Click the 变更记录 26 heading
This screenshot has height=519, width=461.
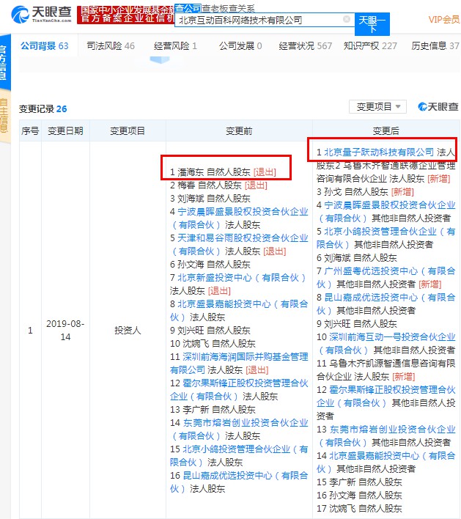43,109
